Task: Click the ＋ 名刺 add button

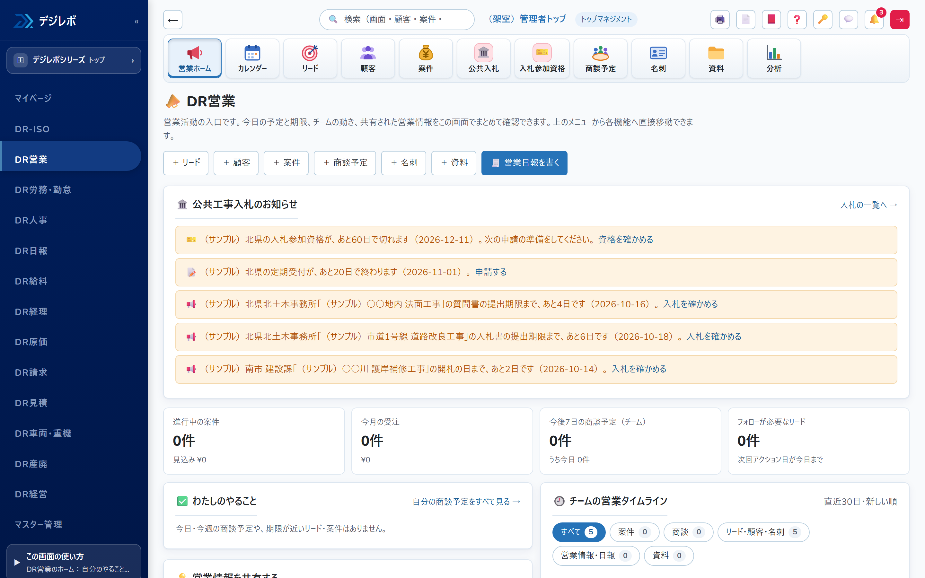Action: pyautogui.click(x=404, y=163)
